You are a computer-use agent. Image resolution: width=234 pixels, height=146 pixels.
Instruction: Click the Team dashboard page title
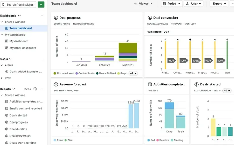coord(64,4)
